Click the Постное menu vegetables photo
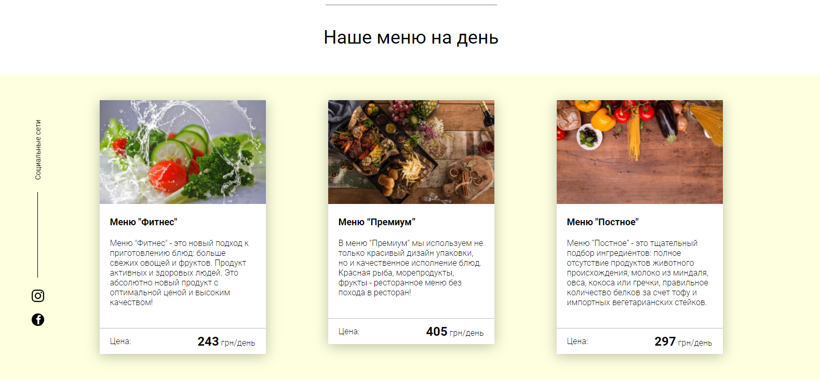Viewport: 820px width, 383px height. coord(640,152)
